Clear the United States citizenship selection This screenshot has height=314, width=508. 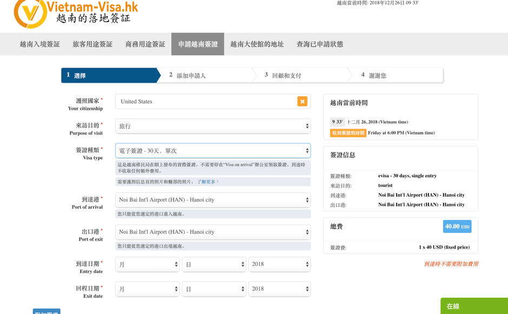tap(302, 102)
